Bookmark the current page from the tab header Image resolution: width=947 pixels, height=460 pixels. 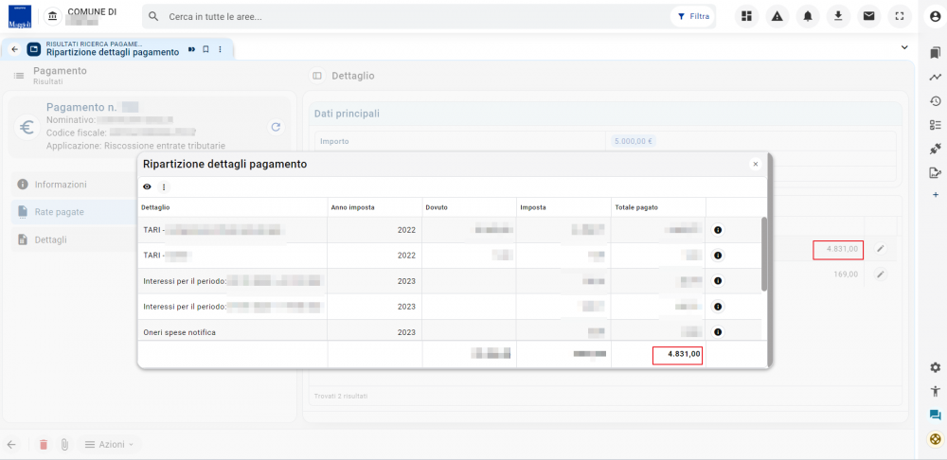(x=205, y=49)
